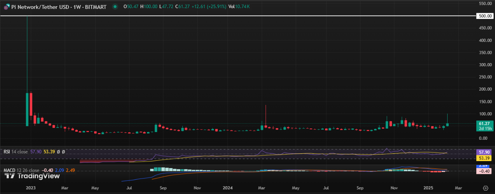Screen dimensions: 495x194
Task: Click the latest green weekly candle
Action: pyautogui.click(x=448, y=124)
